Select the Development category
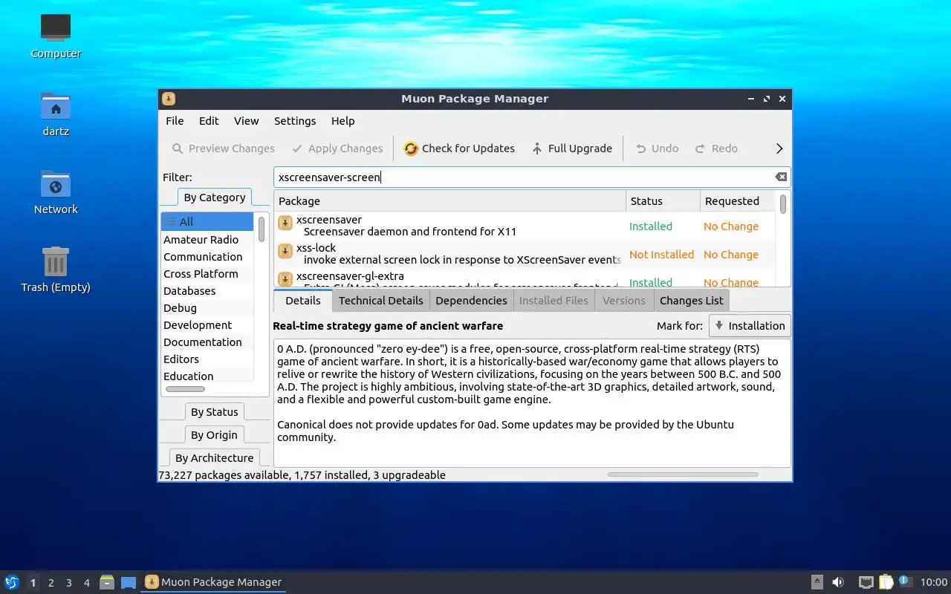 pyautogui.click(x=207, y=324)
